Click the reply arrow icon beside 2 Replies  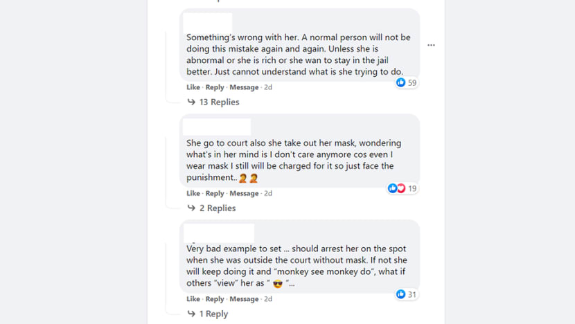coord(191,208)
